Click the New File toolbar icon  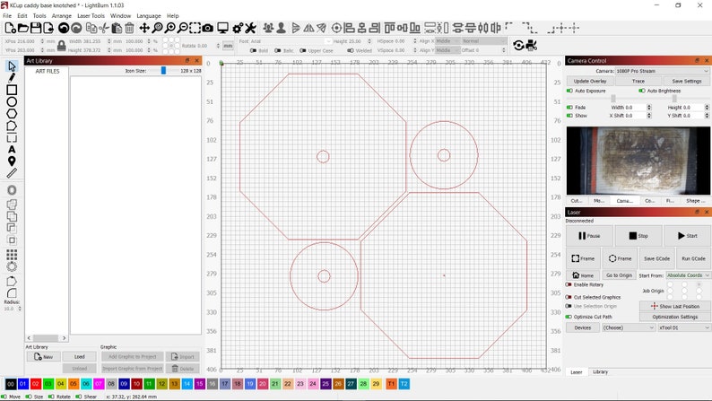click(10, 28)
